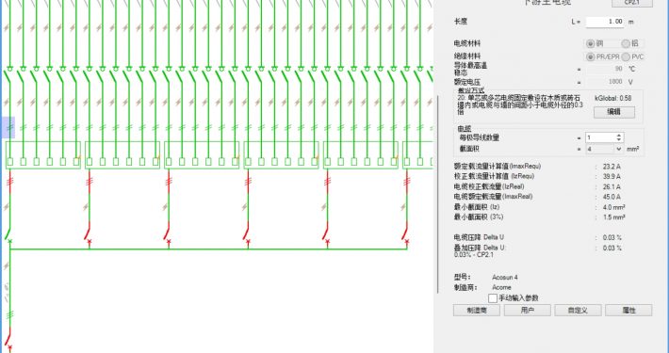Viewport: 669px width, 353px height.
Task: Enable the 手动输入参数 checkbox
Action: [x=493, y=298]
